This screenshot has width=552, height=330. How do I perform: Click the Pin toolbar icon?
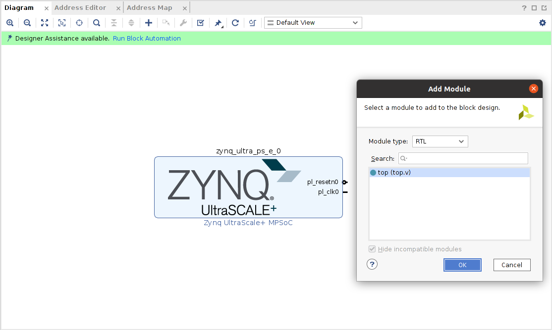[x=218, y=23]
